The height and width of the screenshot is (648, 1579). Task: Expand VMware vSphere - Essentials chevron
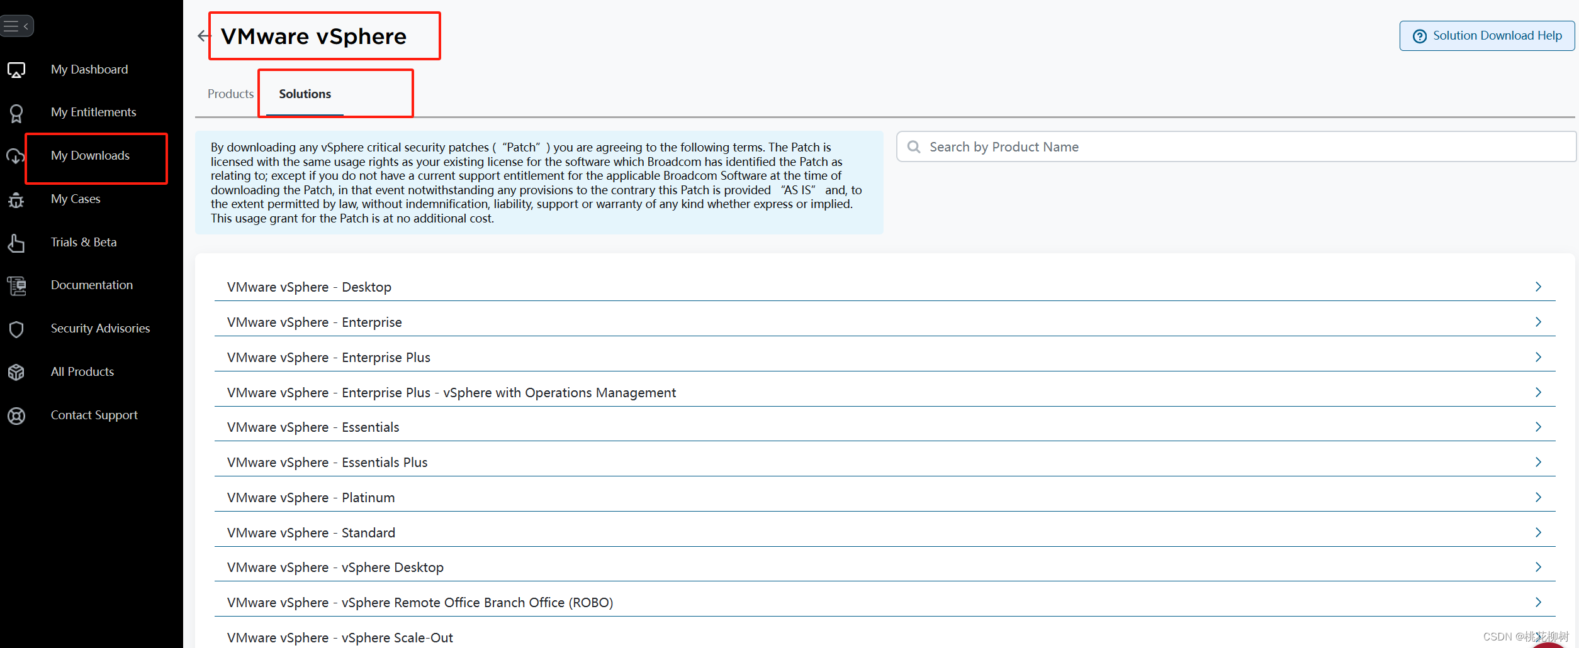click(1538, 427)
